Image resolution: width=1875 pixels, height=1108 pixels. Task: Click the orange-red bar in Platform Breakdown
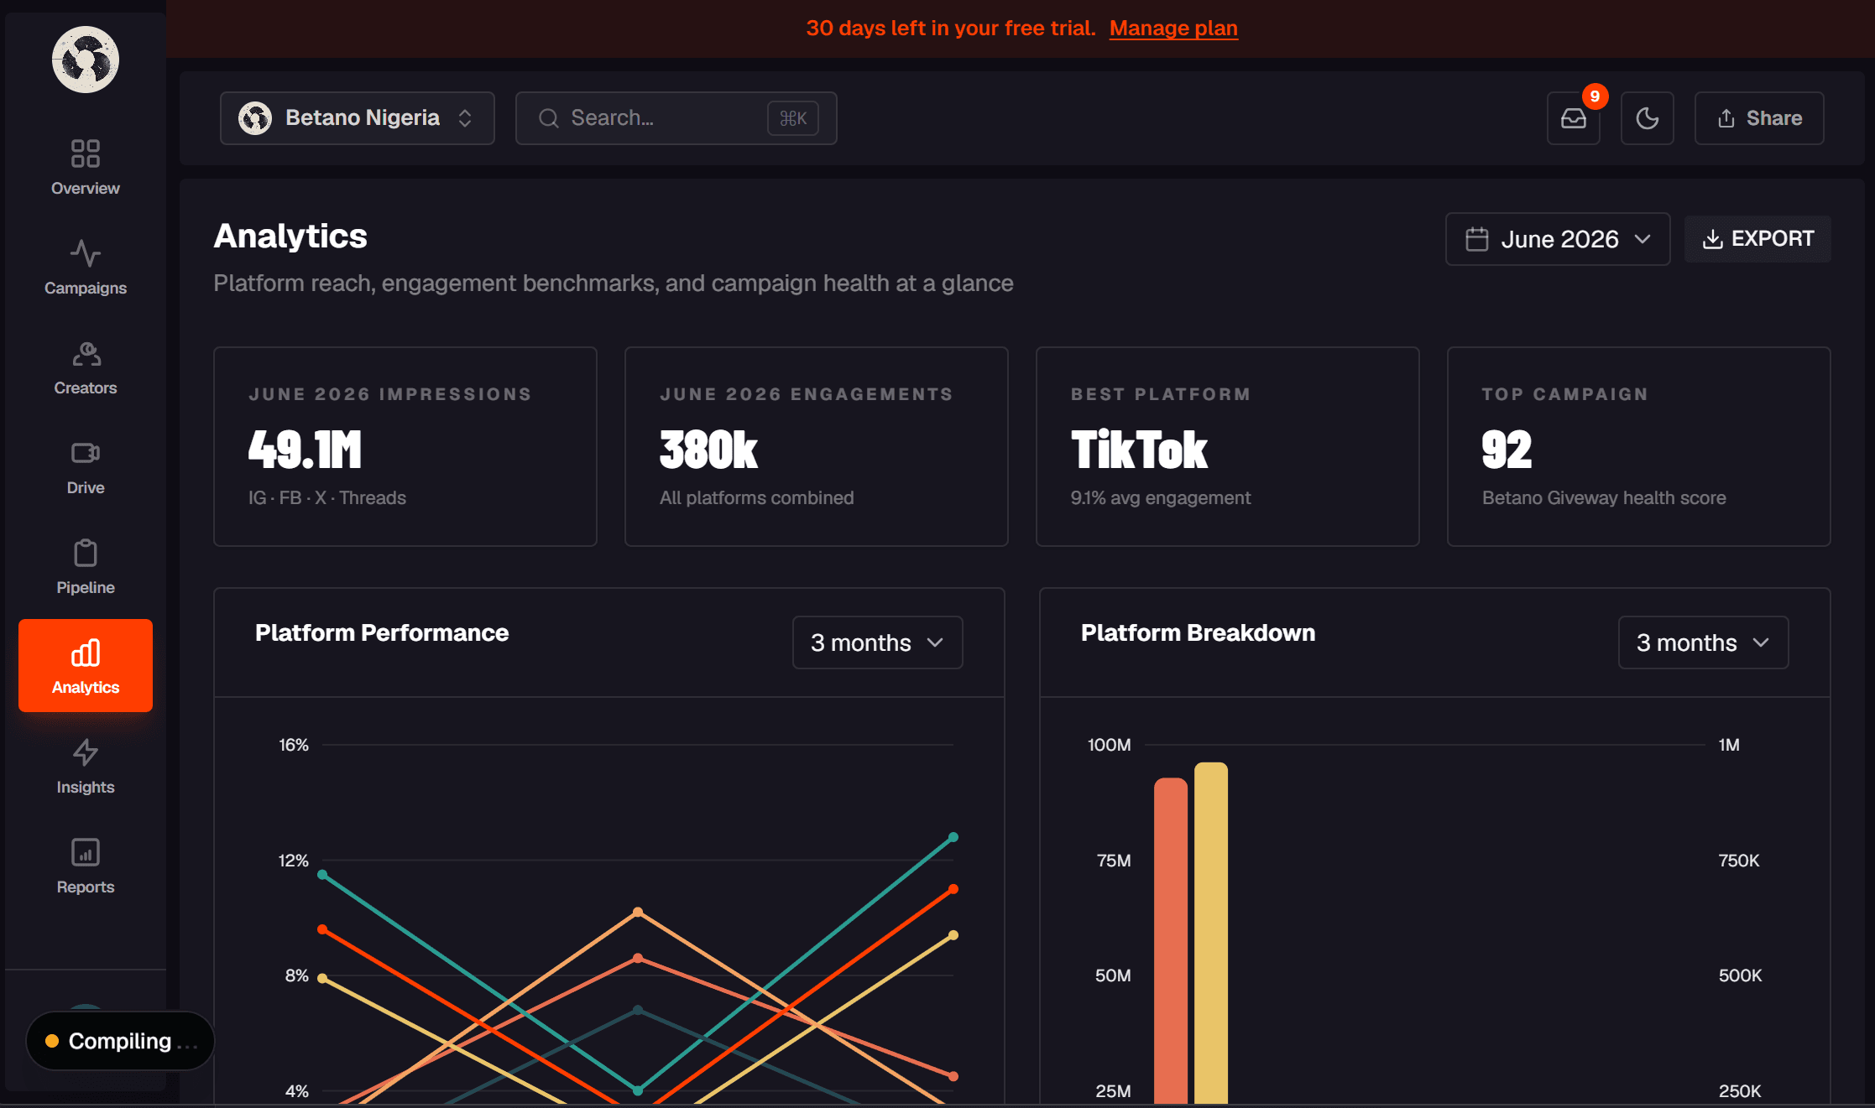pos(1171,940)
